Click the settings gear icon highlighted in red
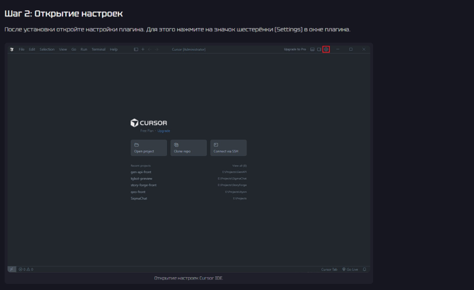474x290 pixels. click(326, 49)
